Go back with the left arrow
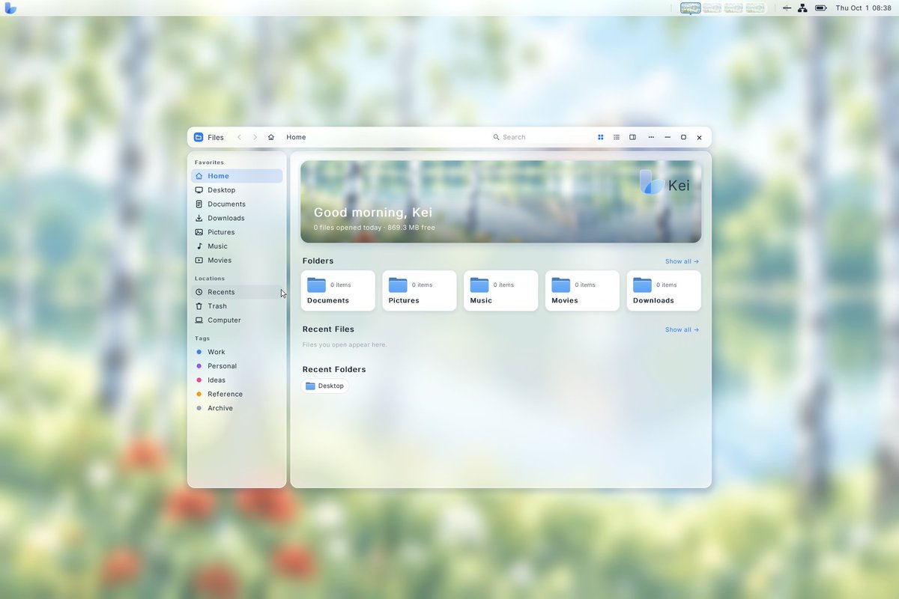Image resolution: width=899 pixels, height=599 pixels. point(239,137)
